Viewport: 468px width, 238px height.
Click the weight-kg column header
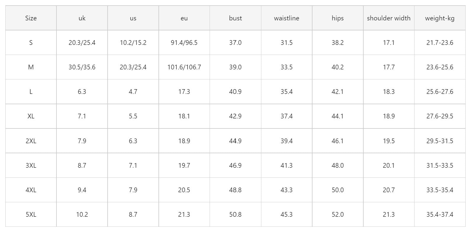click(440, 18)
